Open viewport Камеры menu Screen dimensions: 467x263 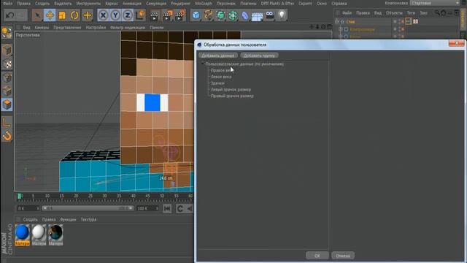tap(42, 28)
